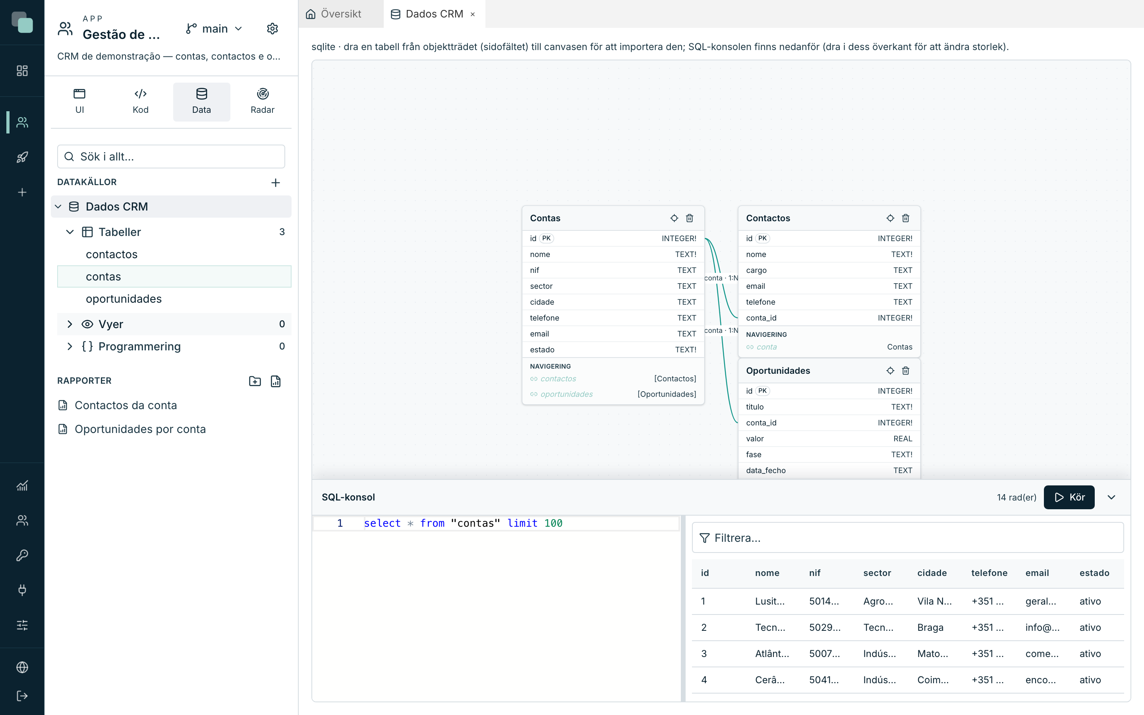Add a new data source with plus

click(276, 183)
